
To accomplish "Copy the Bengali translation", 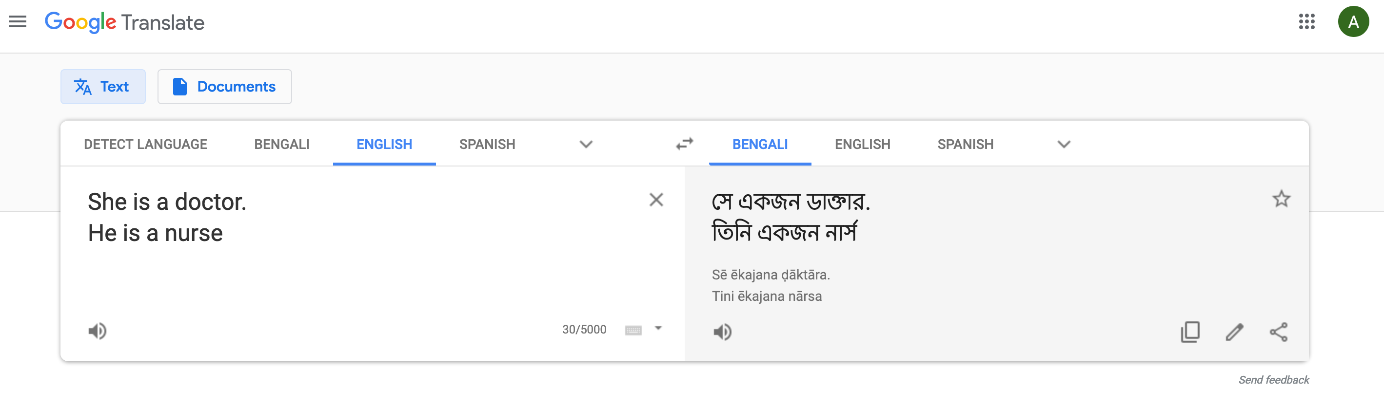I will tap(1189, 332).
